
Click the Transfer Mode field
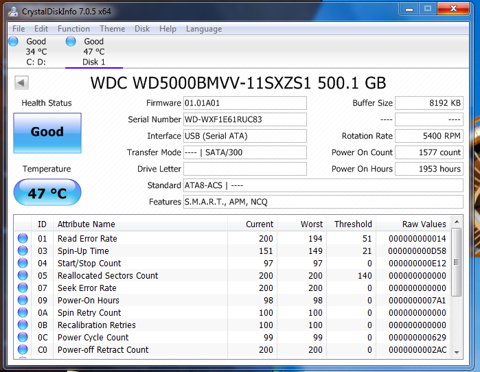pyautogui.click(x=245, y=152)
